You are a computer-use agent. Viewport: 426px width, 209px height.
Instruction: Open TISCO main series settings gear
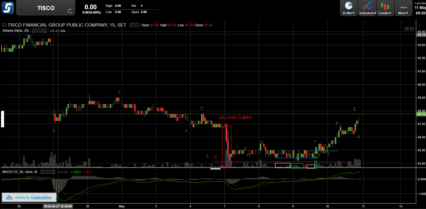[137, 25]
